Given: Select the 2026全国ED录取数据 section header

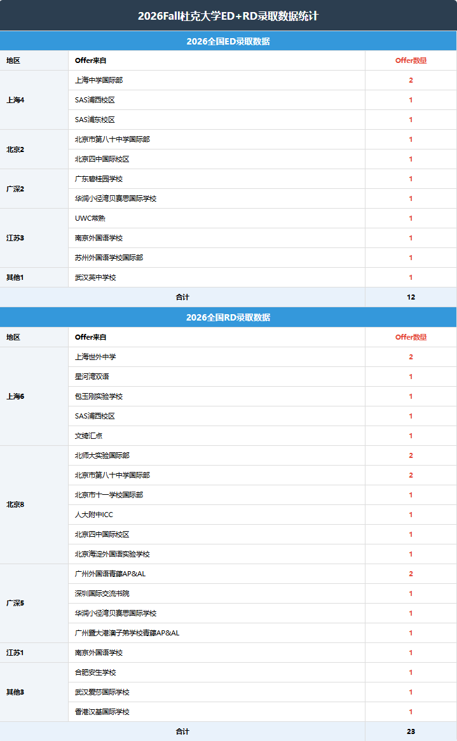Looking at the screenshot, I should (x=228, y=41).
